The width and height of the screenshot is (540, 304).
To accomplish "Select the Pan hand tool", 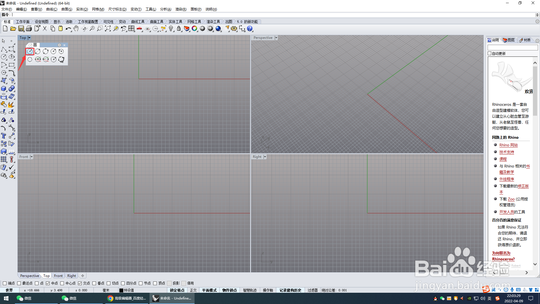I will click(x=76, y=28).
